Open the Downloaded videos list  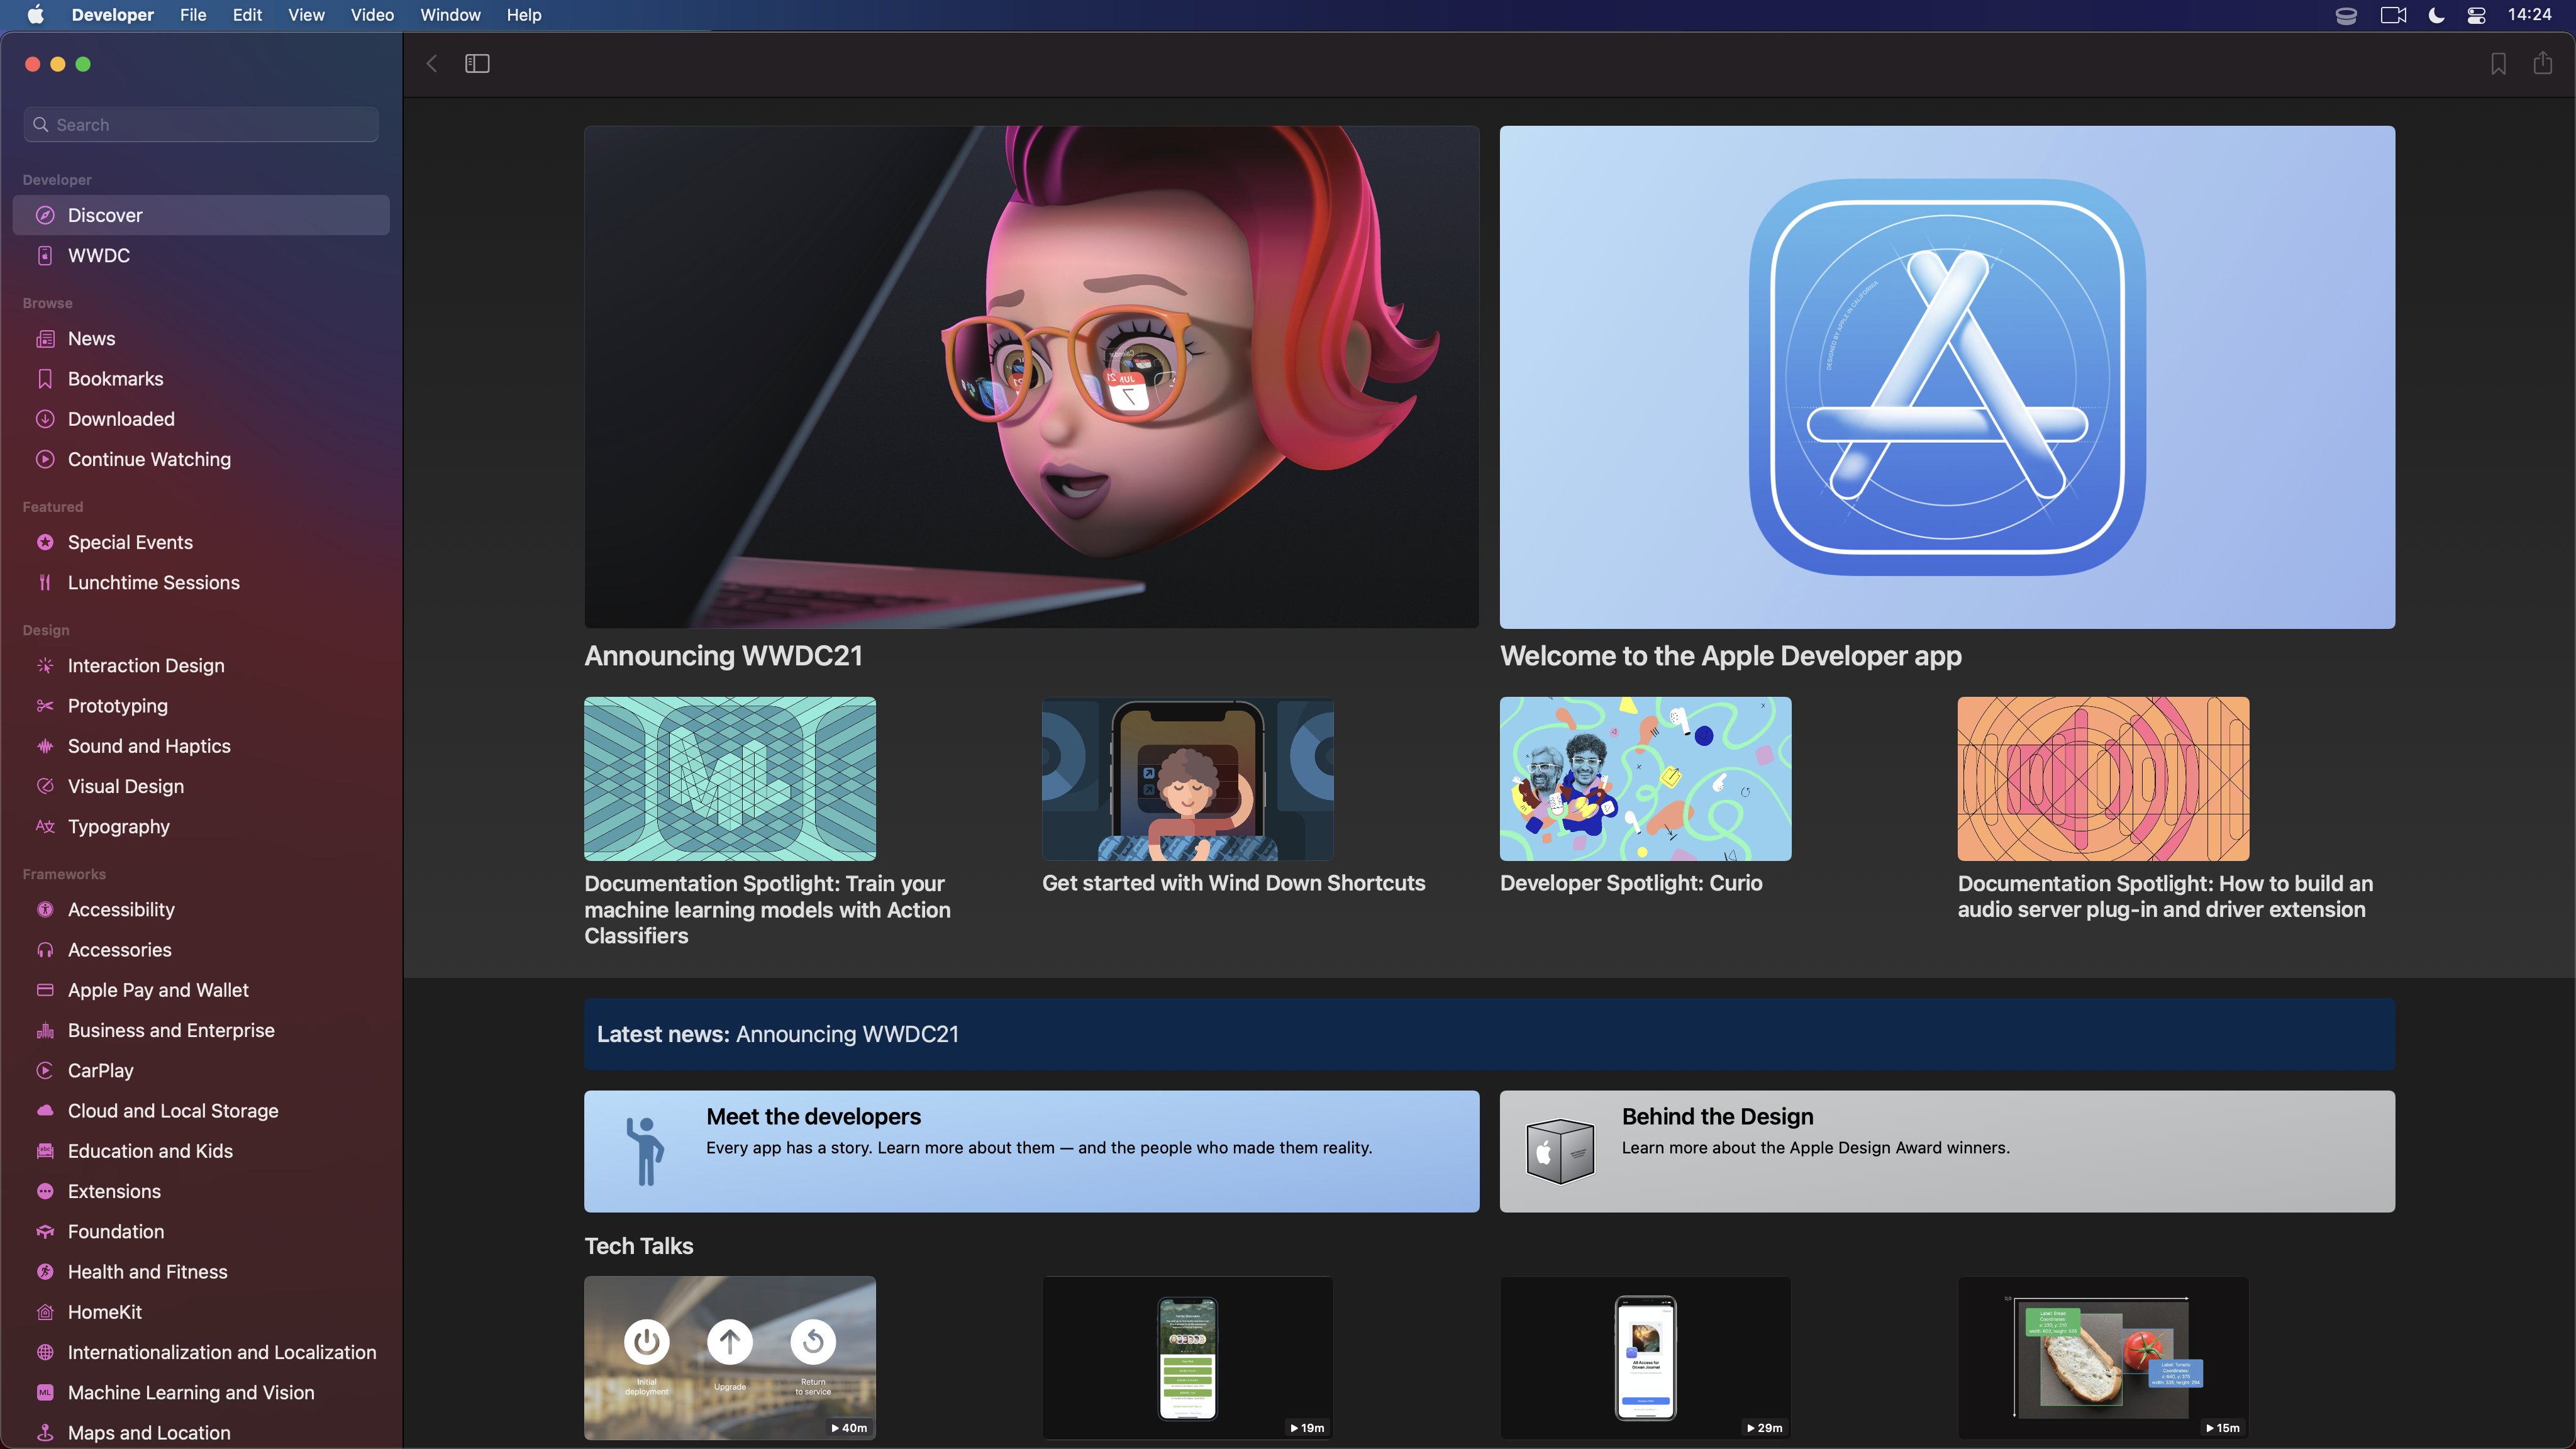point(121,419)
